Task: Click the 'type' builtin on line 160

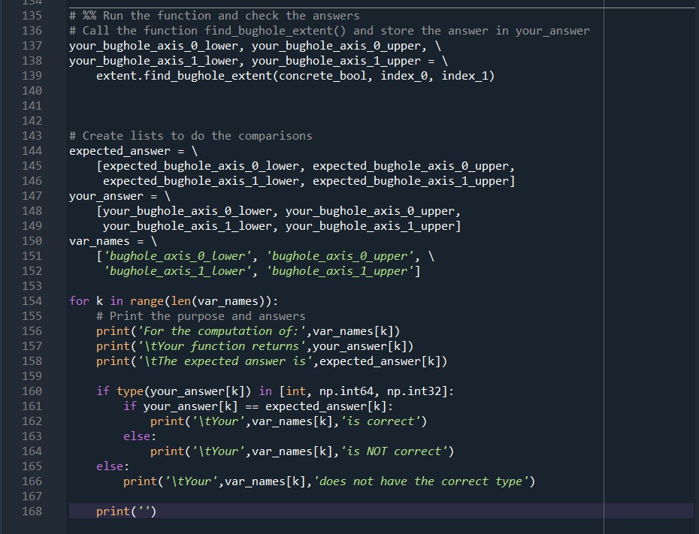Action: (x=130, y=391)
